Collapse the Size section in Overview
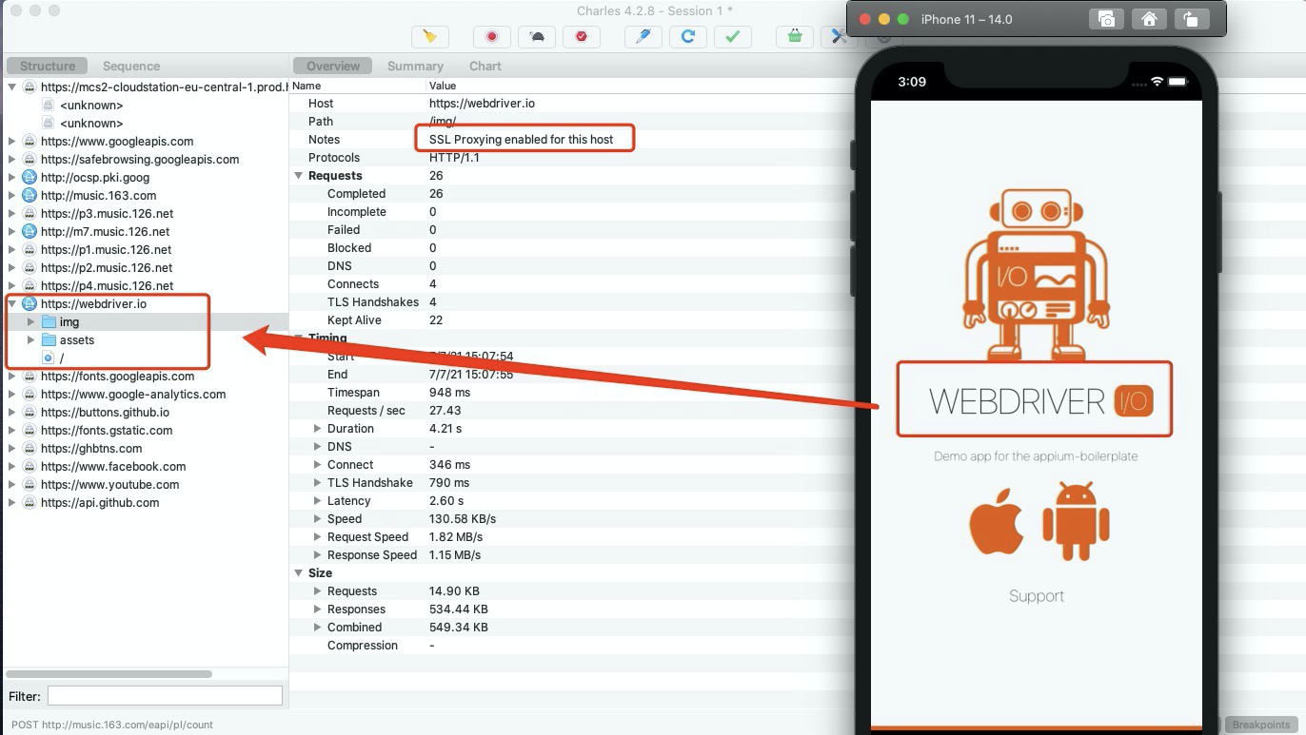 point(299,573)
